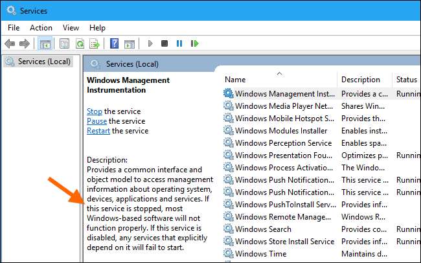This screenshot has width=421, height=263.
Task: Click the Restart Service toolbar button
Action: tap(194, 43)
